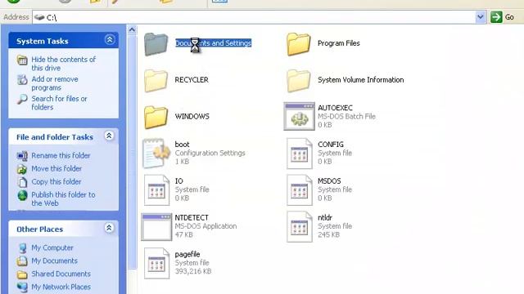Click the sidebar vertical scrollbar thumb
The width and height of the screenshot is (524, 294).
(132, 152)
